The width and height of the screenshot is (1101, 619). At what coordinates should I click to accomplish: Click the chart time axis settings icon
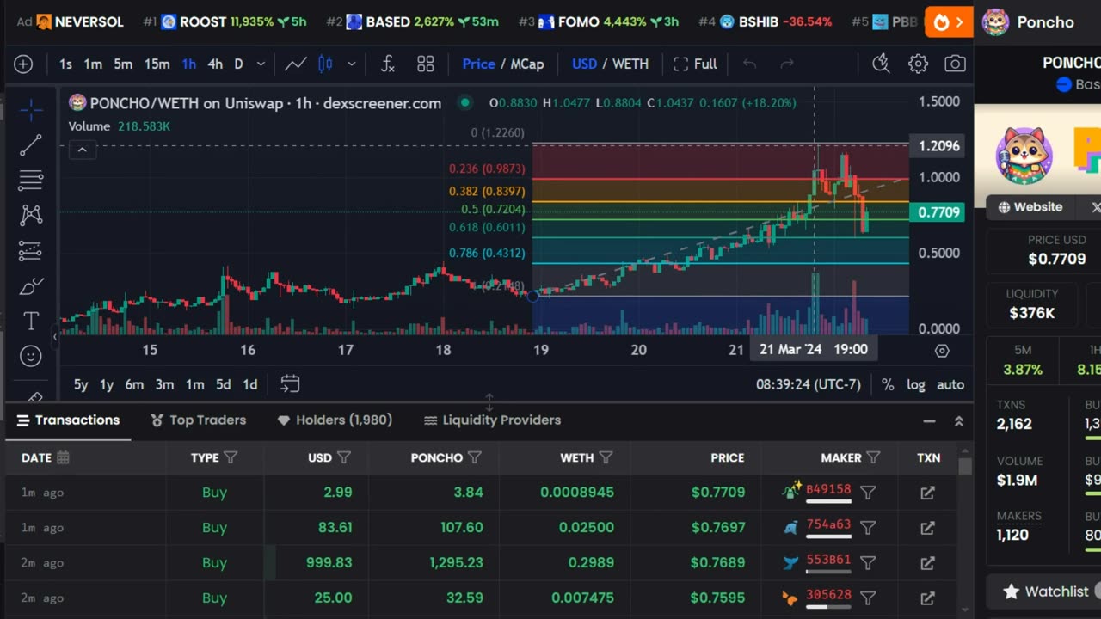[942, 350]
